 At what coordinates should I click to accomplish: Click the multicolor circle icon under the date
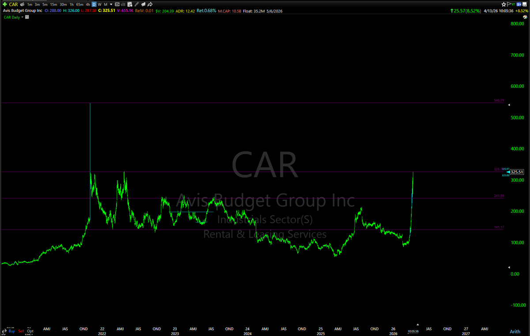525,17
